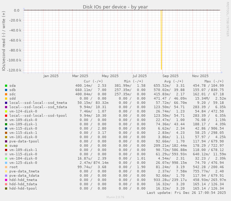Click the vm-115-disk-1 legend color square
231x201 pixels.
(6, 133)
